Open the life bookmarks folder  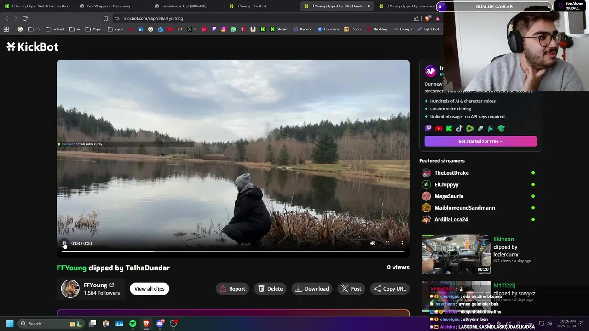pos(34,29)
